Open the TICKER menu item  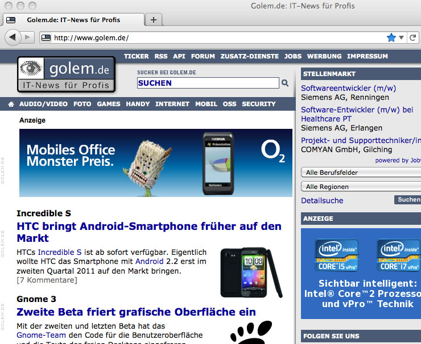pos(137,56)
